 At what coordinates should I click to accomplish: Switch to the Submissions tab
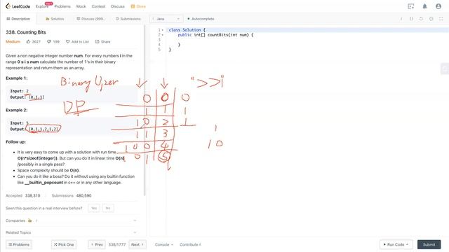point(128,19)
